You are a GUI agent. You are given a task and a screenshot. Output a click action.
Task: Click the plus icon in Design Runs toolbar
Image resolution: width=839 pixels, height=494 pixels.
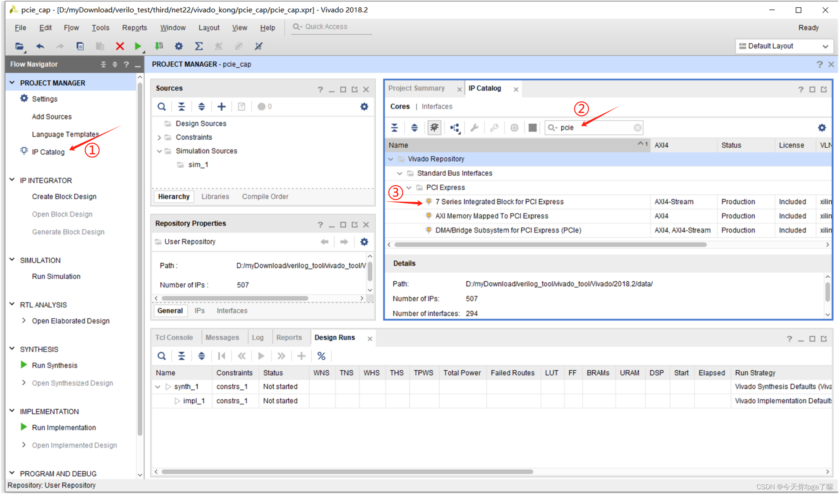click(301, 356)
